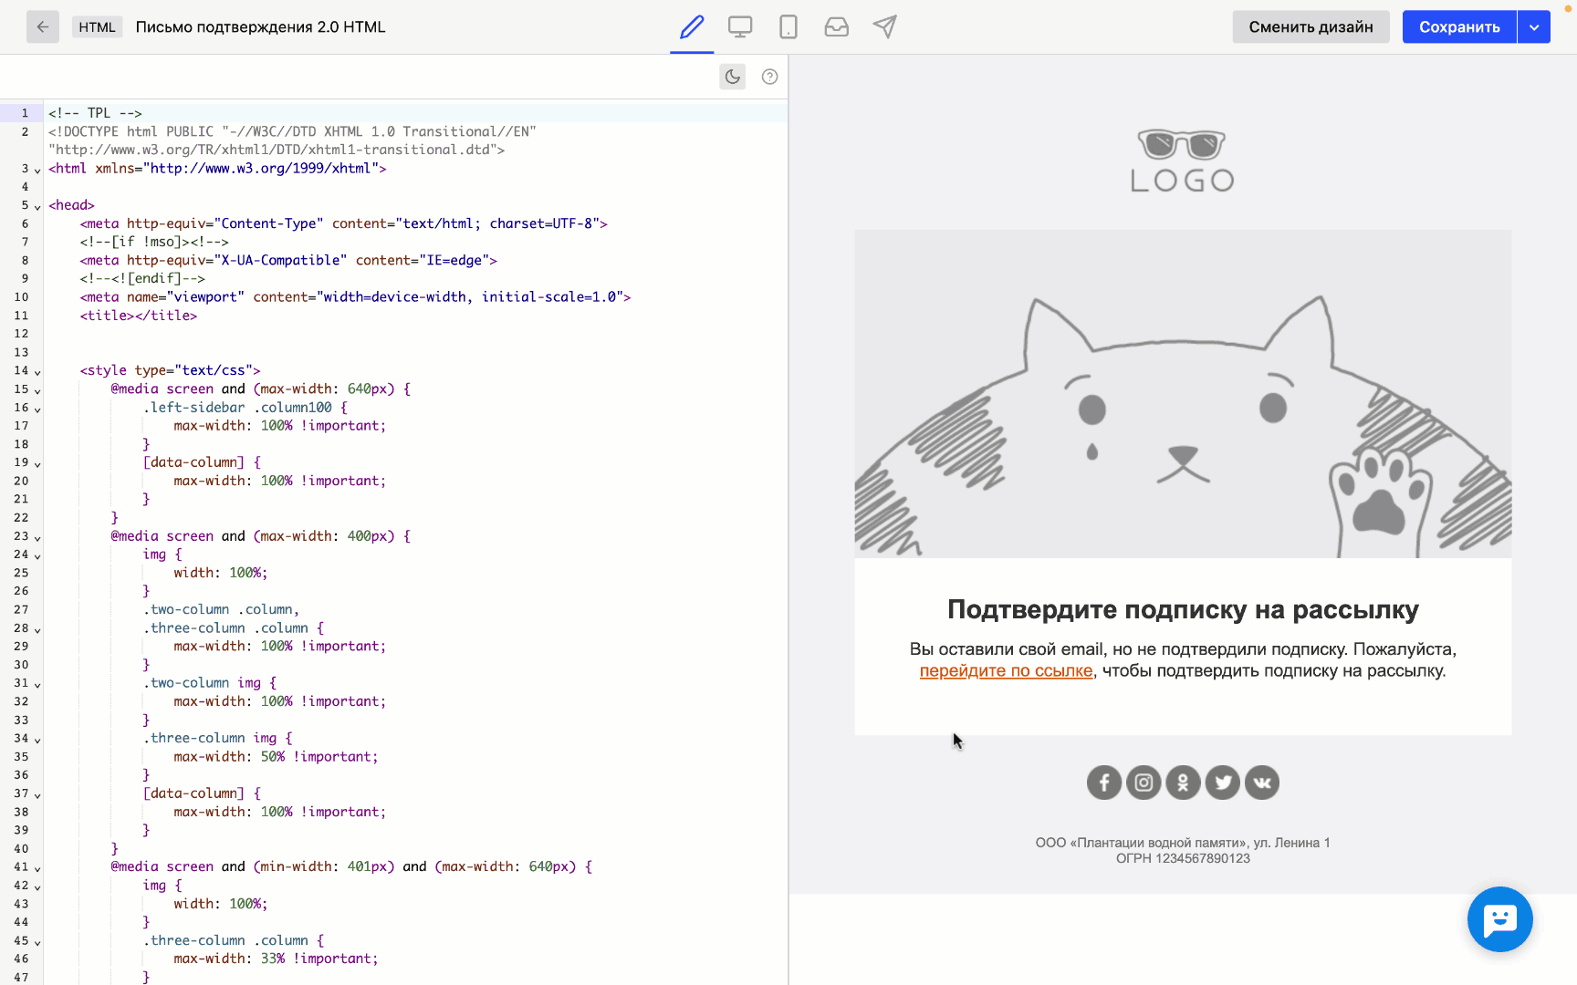The width and height of the screenshot is (1577, 985).
Task: Collapse the head section fold on line 5
Action: tap(37, 205)
